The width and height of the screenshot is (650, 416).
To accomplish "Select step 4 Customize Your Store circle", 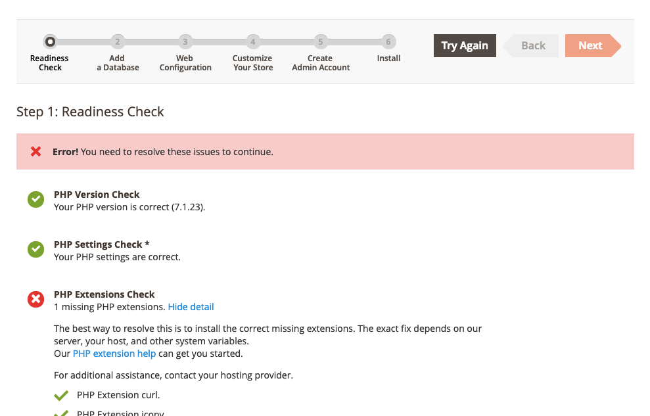I will coord(252,42).
